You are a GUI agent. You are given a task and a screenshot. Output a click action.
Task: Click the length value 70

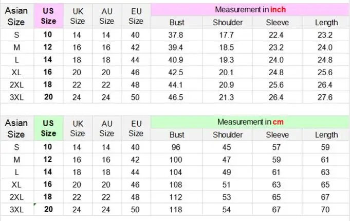(325, 209)
